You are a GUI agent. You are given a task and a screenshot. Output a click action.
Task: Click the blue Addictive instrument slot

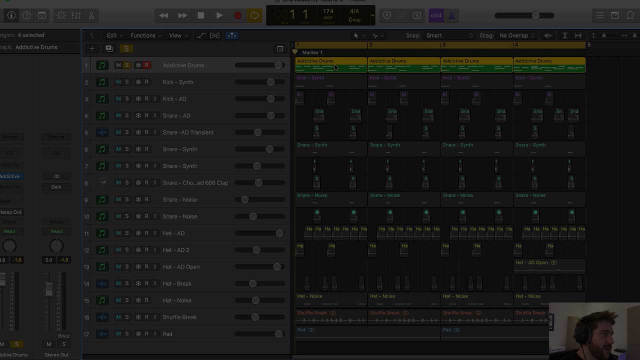coord(10,176)
